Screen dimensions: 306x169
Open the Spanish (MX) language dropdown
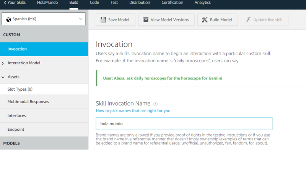44,19
